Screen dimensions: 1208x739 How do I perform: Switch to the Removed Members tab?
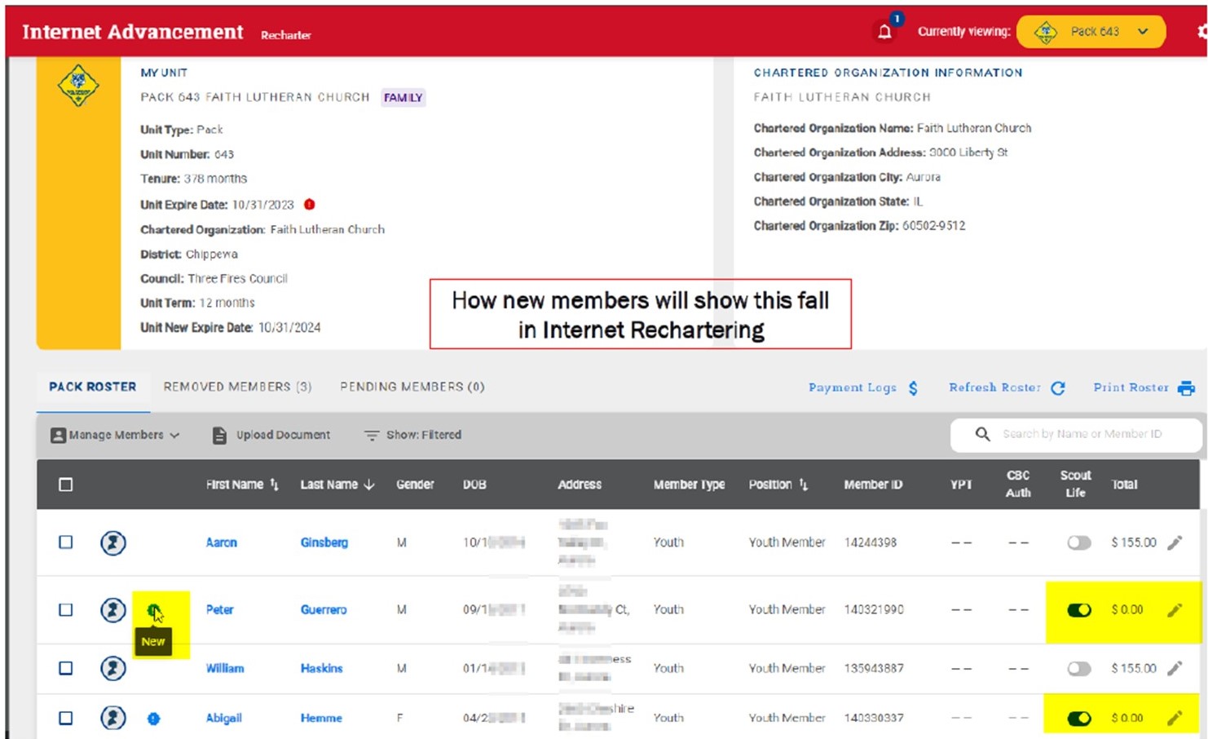tap(237, 387)
